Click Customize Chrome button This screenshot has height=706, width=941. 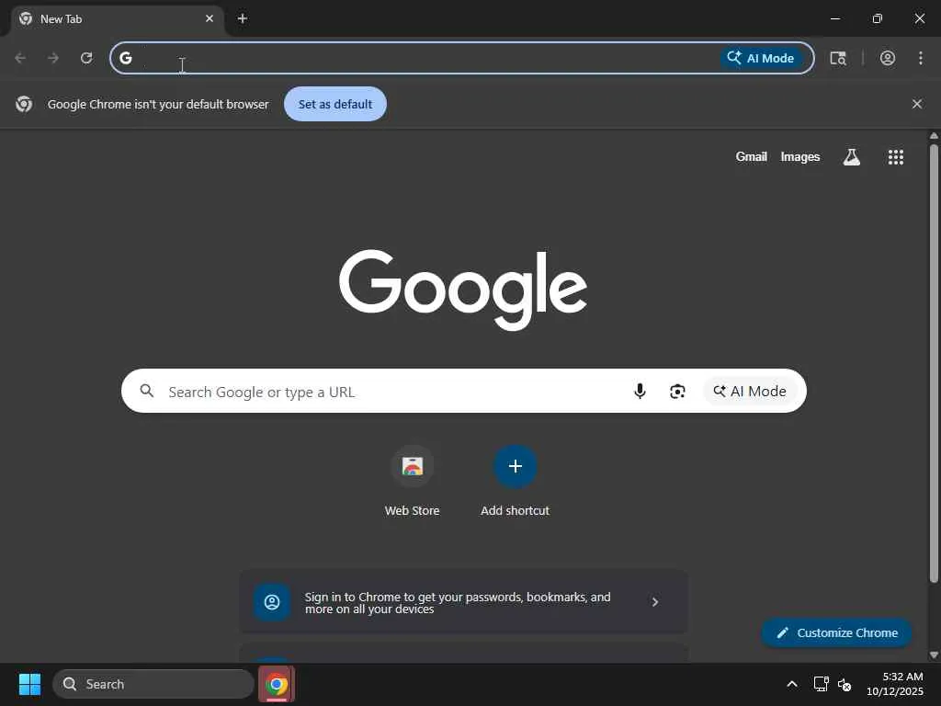[837, 632]
